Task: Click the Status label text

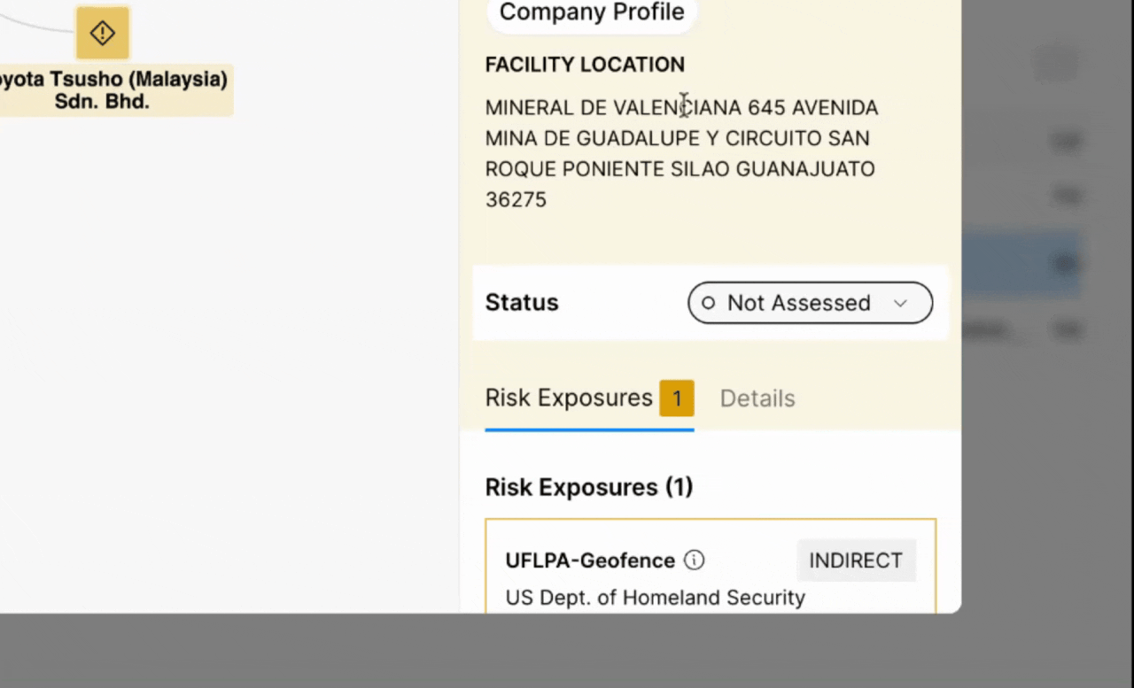Action: [x=522, y=303]
